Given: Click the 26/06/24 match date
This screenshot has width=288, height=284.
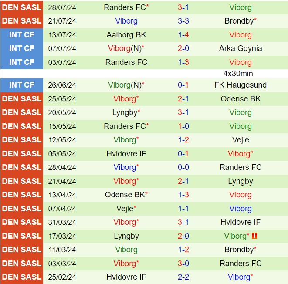Looking at the screenshot, I should coord(62,85).
